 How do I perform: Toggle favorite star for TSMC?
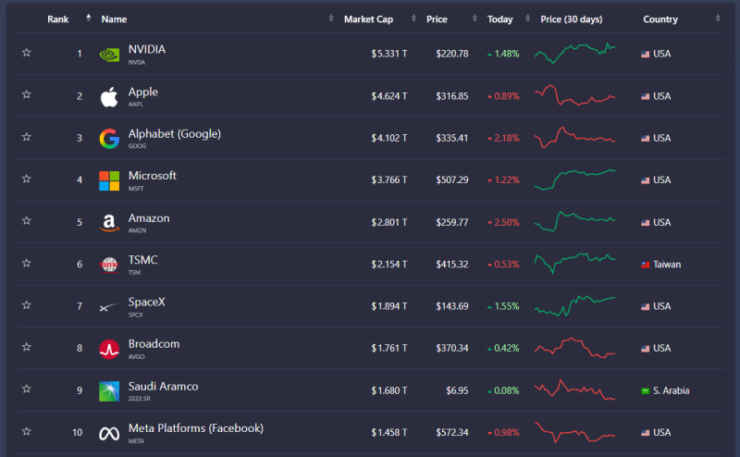pos(27,263)
